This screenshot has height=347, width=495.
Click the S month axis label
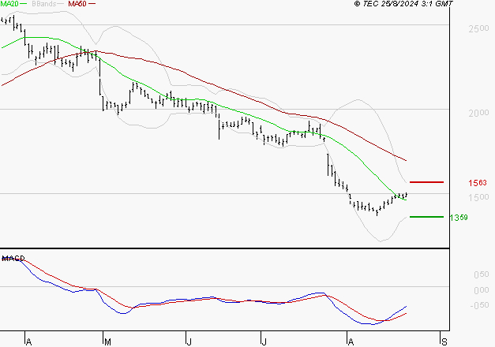(444, 342)
